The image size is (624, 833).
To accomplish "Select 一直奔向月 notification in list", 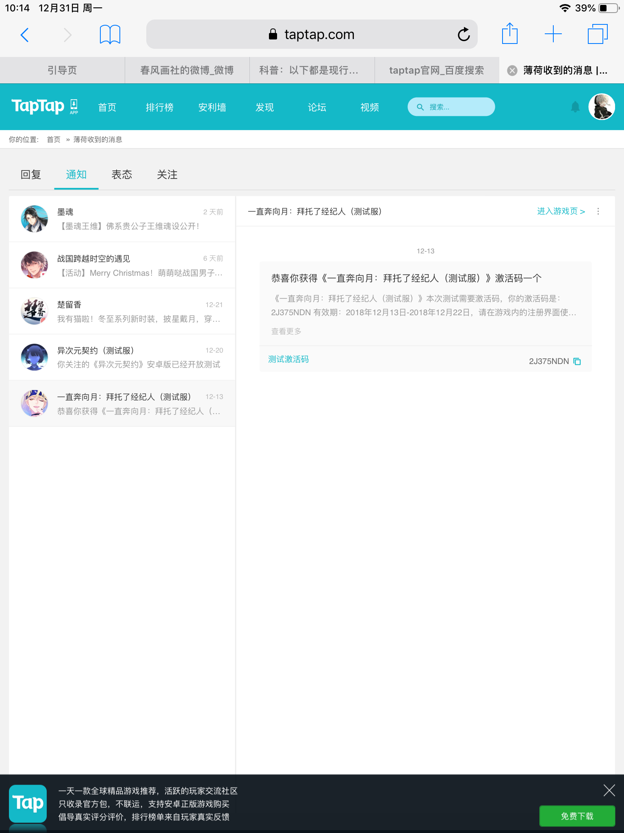I will click(122, 403).
